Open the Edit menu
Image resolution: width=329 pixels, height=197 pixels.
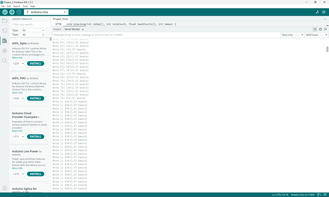(9, 6)
